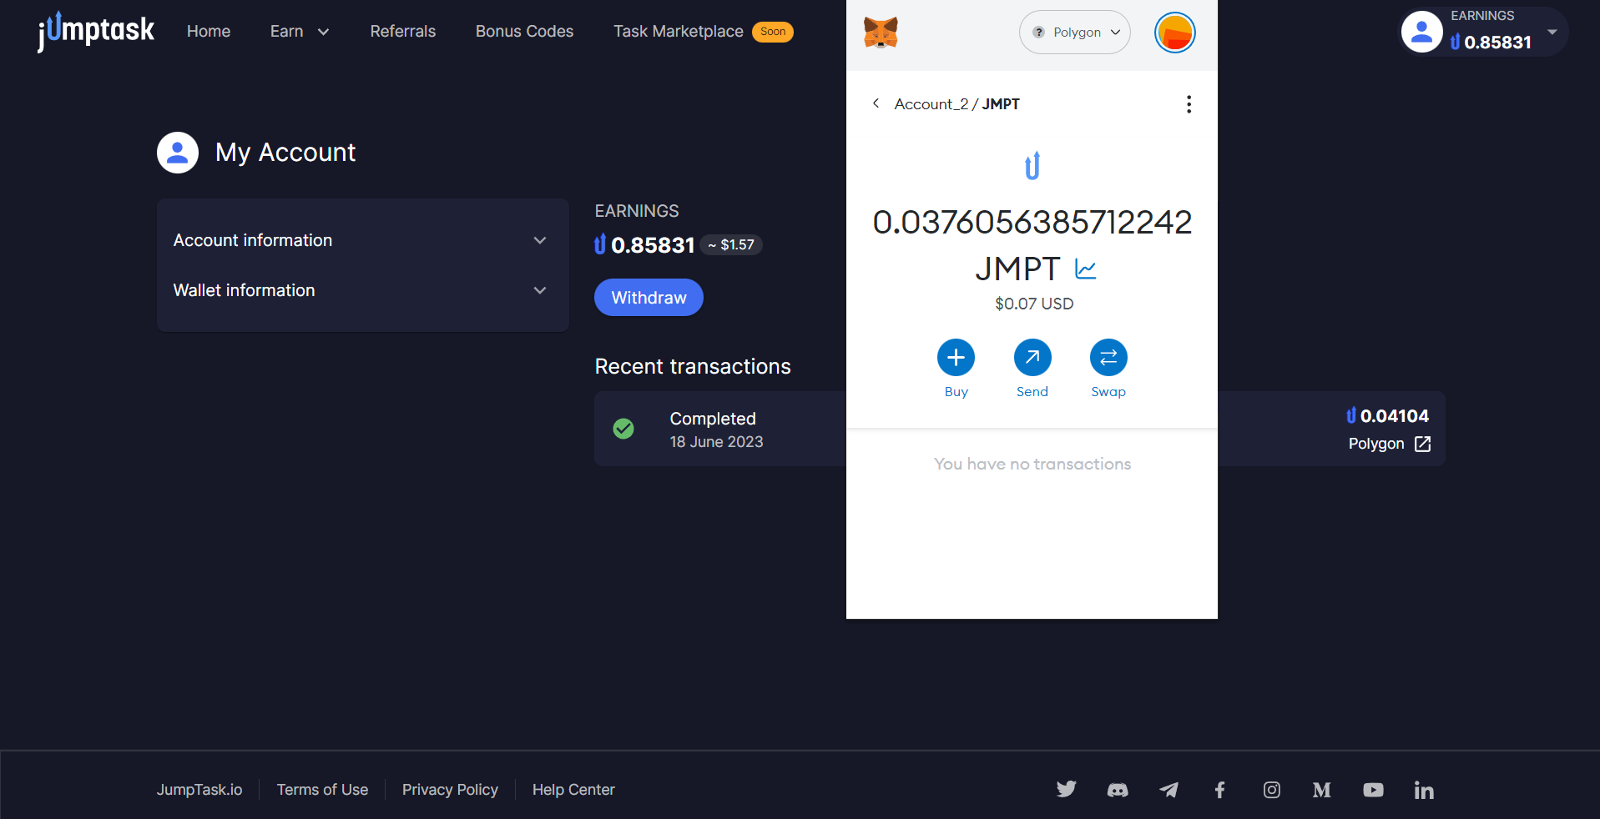Open JumpTask Twitter page
The image size is (1600, 819).
(1066, 789)
